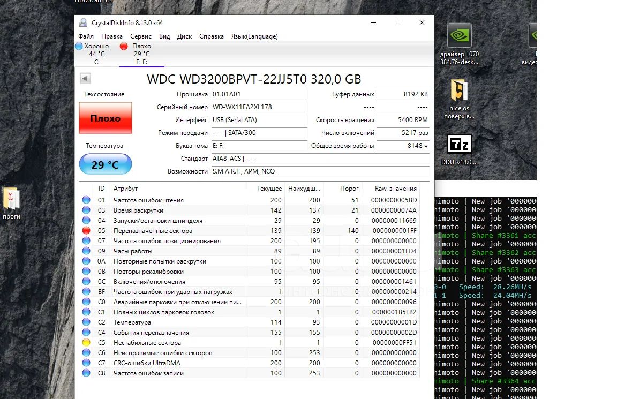Open the nice os folder desktop icon
617x399 pixels.
459,99
